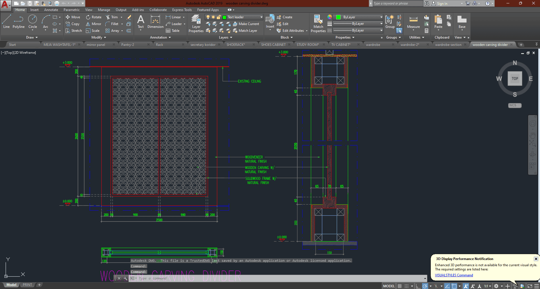Toggle ortho mode in status bar

pos(418,286)
